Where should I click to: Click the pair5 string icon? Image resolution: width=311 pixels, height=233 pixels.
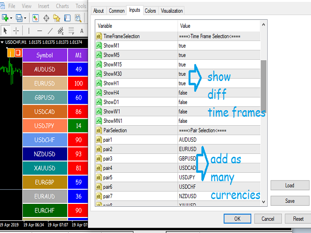click(x=99, y=177)
